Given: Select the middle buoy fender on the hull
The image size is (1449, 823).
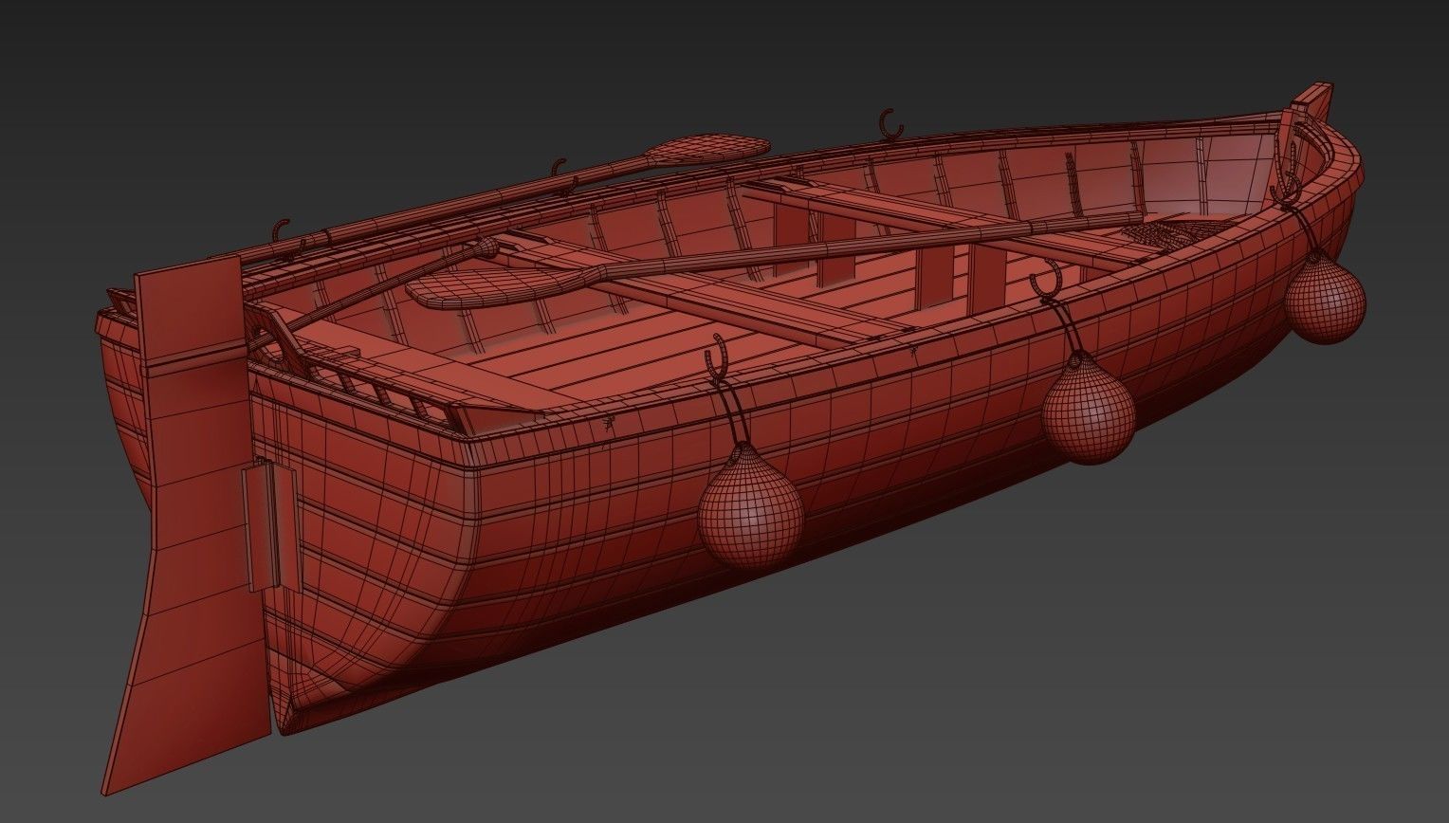Looking at the screenshot, I should coord(1089,408).
